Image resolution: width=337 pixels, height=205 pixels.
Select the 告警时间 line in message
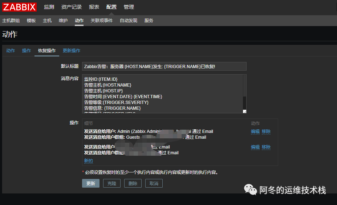pyautogui.click(x=123, y=97)
